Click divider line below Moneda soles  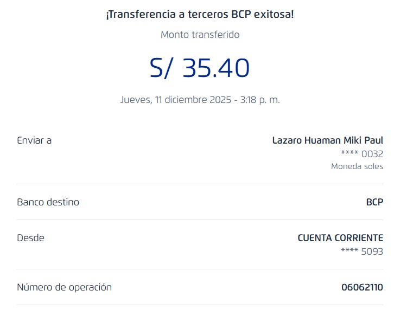coord(200,184)
